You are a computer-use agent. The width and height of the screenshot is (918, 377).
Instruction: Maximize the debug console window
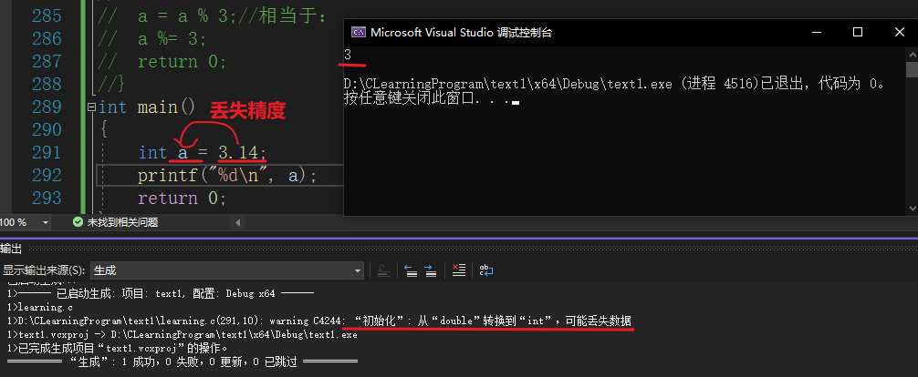pyautogui.click(x=858, y=32)
